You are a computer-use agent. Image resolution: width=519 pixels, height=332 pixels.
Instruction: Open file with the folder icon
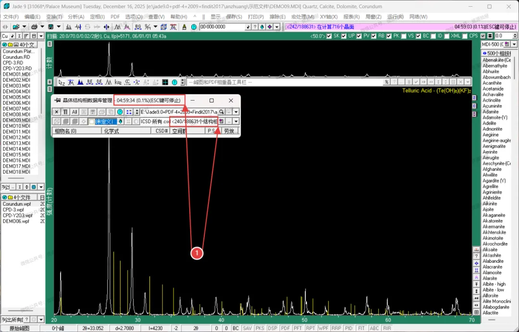16,27
